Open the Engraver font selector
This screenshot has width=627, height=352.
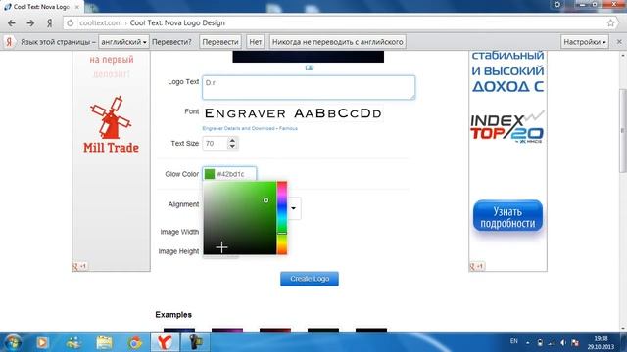[293, 113]
